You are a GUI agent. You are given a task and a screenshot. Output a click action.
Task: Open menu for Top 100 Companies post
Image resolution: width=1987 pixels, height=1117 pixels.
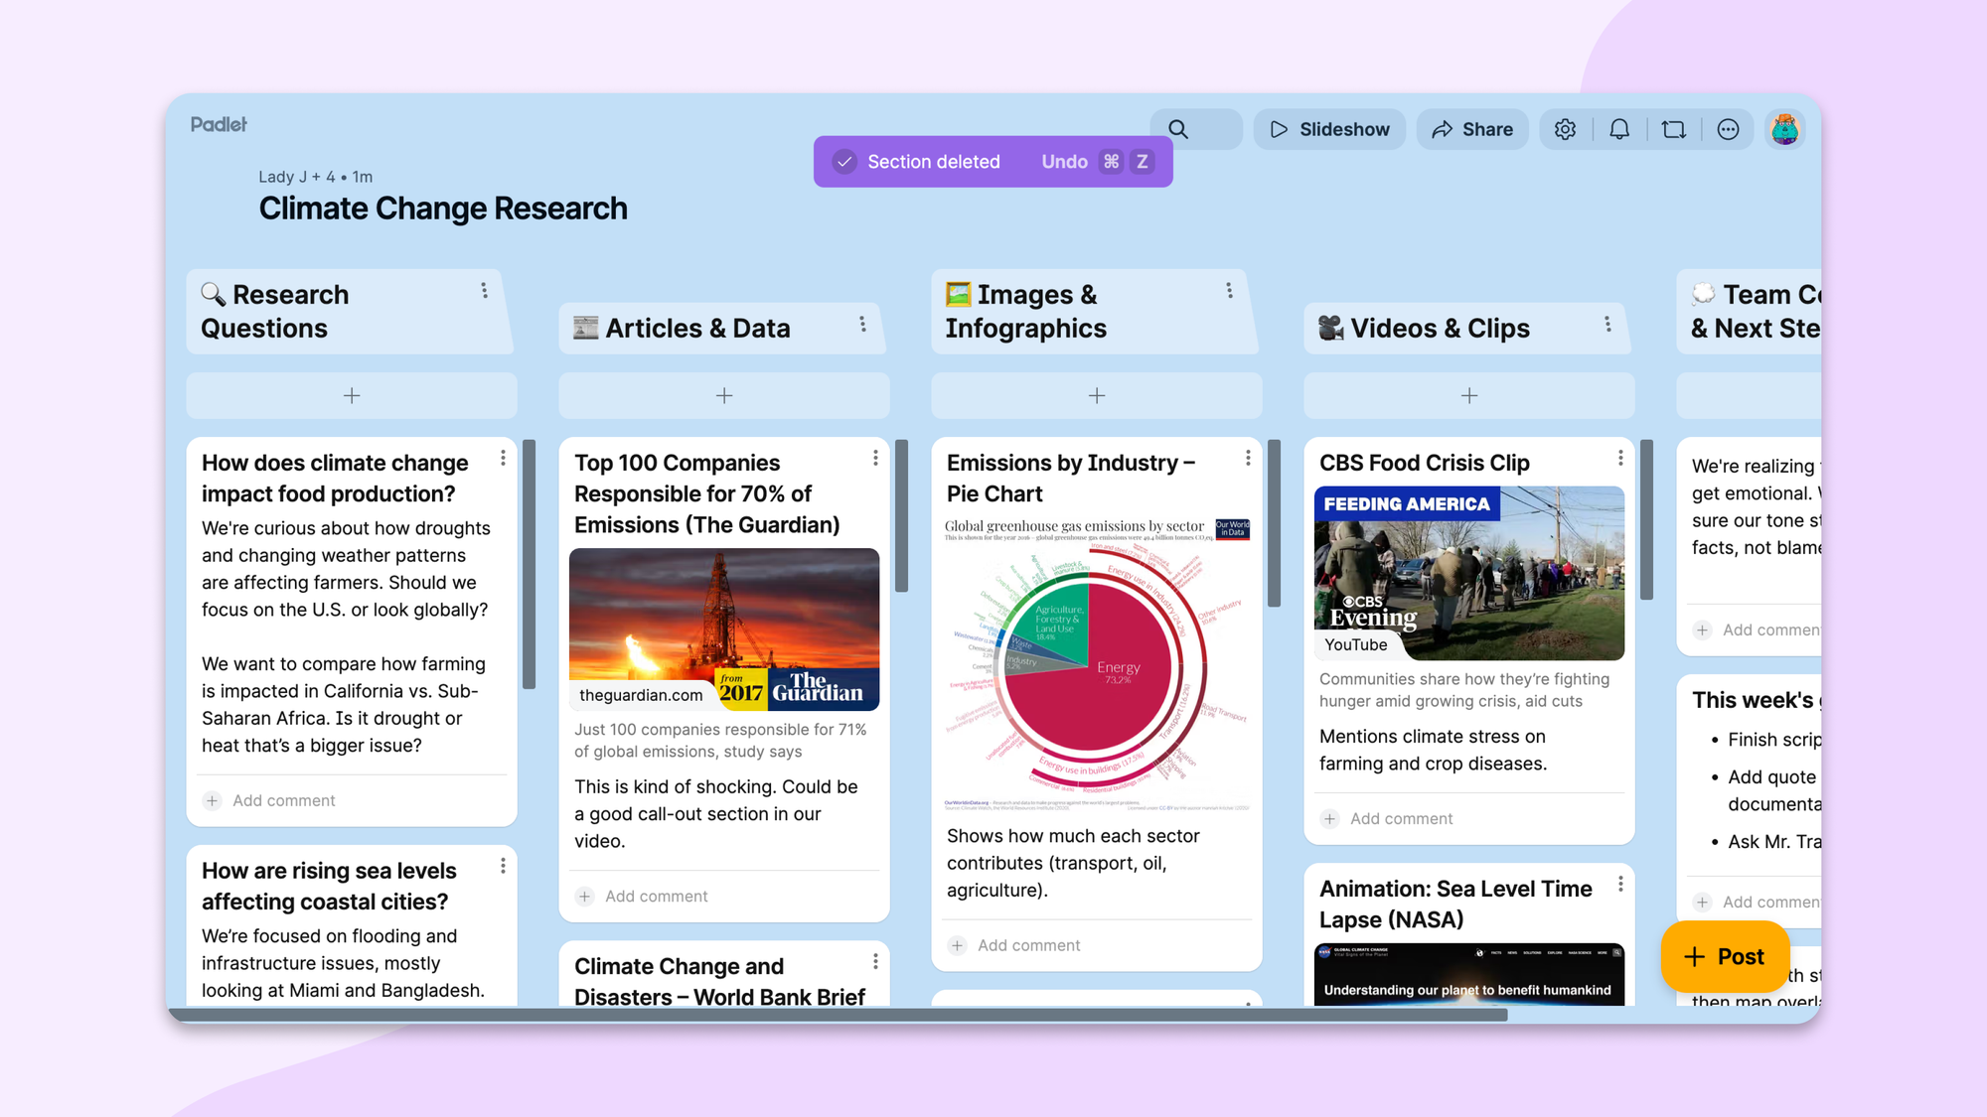[x=875, y=458]
